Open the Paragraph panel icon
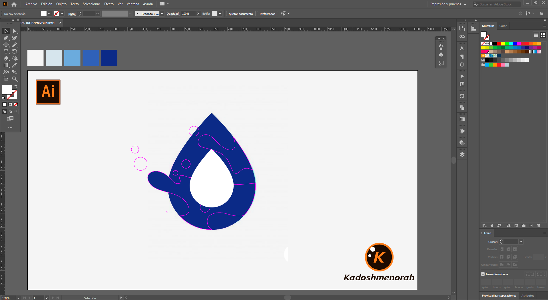The image size is (548, 300). pyautogui.click(x=462, y=57)
